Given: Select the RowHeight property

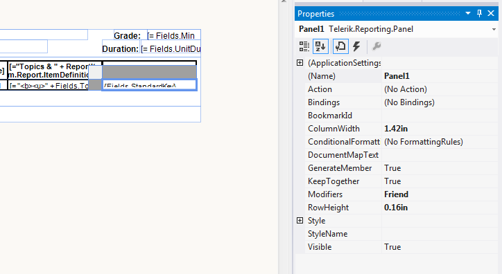Looking at the screenshot, I should coord(343,208).
